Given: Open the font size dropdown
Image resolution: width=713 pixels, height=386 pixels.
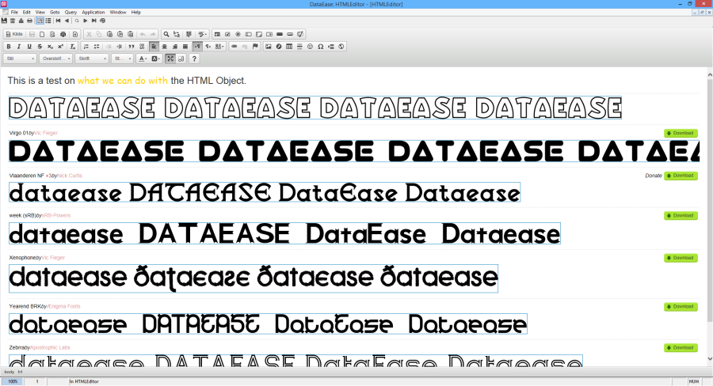Looking at the screenshot, I should [x=122, y=59].
